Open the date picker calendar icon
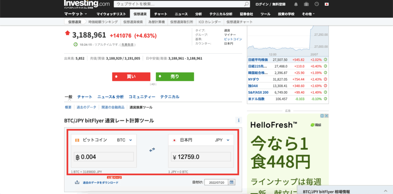This screenshot has height=194, width=393. pyautogui.click(x=231, y=182)
